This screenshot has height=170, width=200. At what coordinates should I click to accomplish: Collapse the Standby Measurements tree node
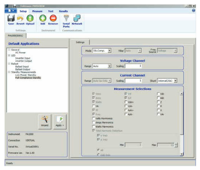click(9, 72)
